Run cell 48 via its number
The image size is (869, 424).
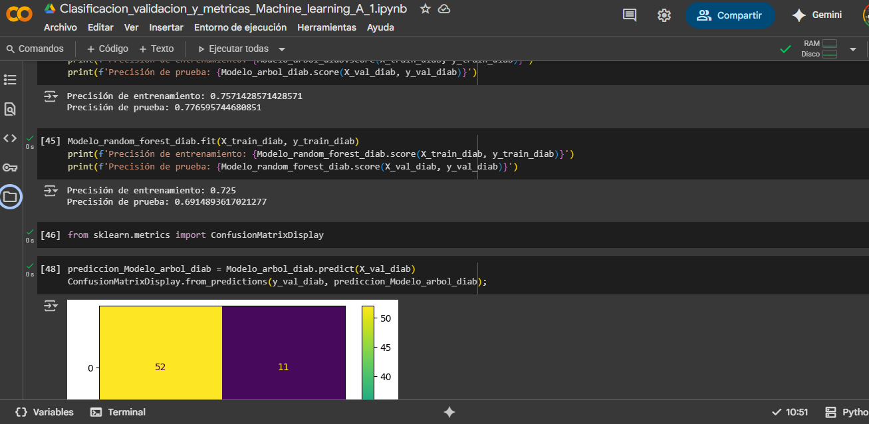[51, 269]
